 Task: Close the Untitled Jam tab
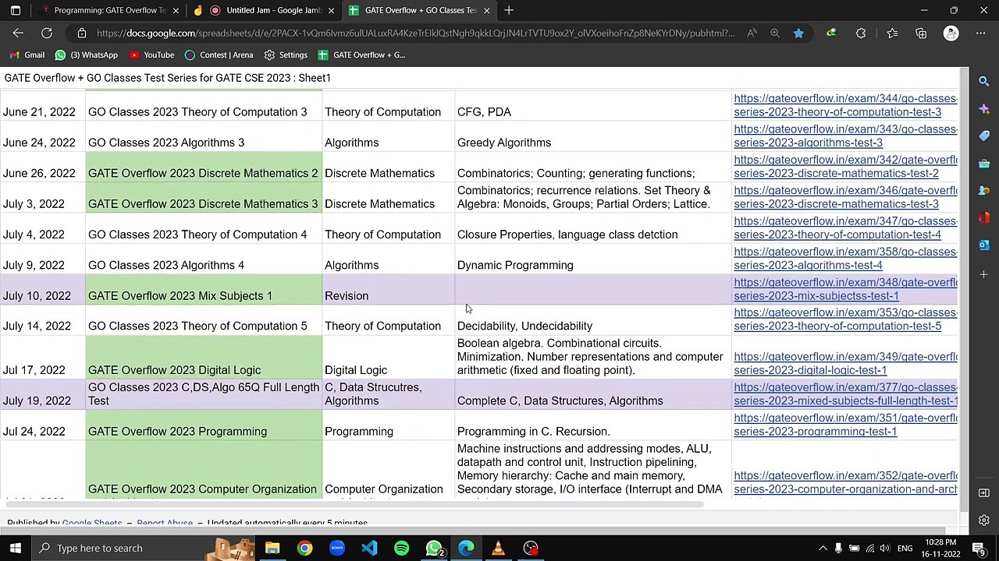(x=332, y=10)
